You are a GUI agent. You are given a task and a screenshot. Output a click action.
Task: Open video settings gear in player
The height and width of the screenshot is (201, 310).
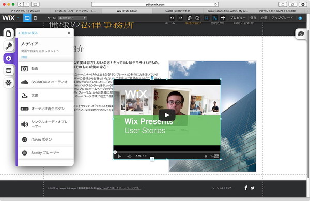[x=206, y=156]
